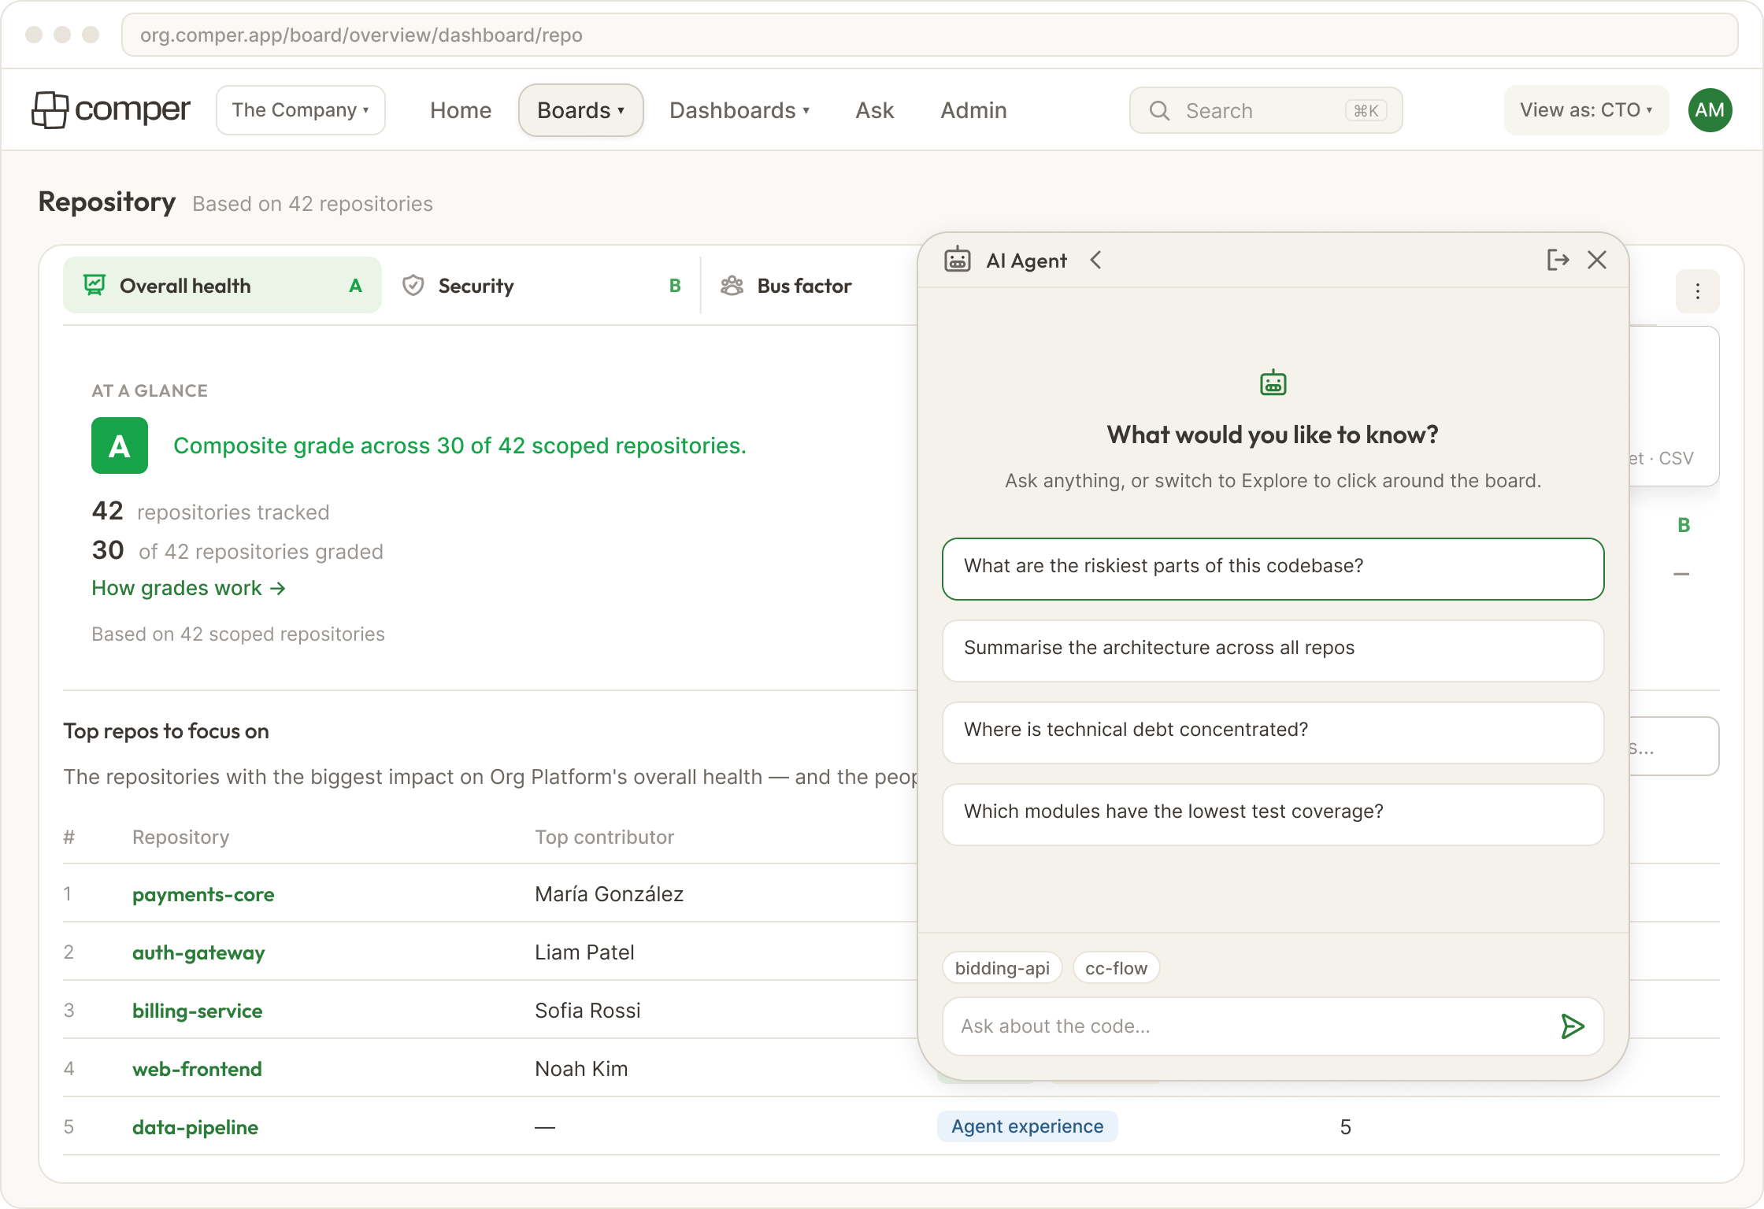This screenshot has height=1209, width=1764.
Task: Click contributor Noah Kim
Action: [581, 1069]
